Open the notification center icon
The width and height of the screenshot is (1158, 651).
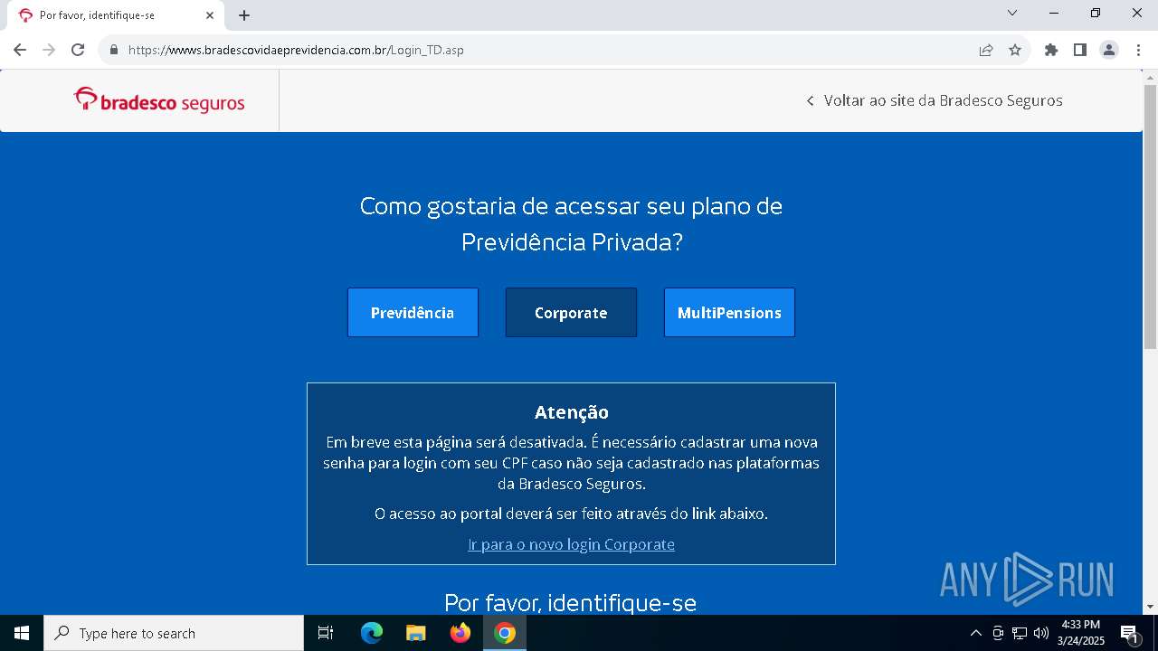pyautogui.click(x=1129, y=633)
